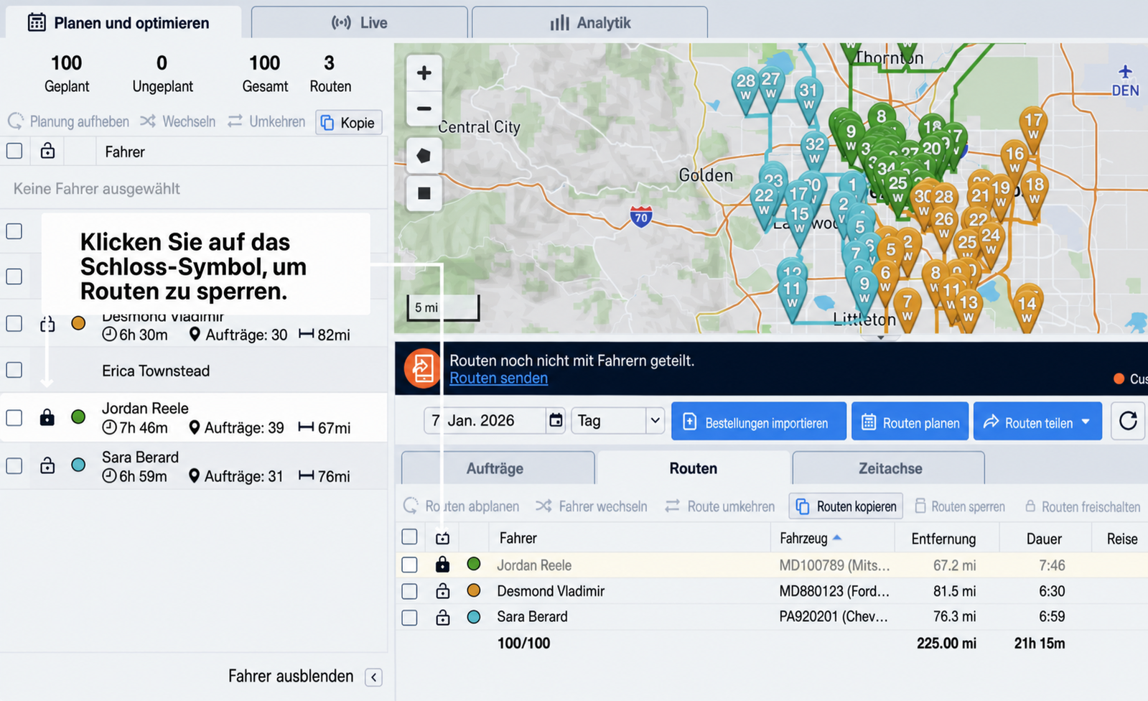The image size is (1148, 701).
Task: Zoom in on the map
Action: (x=424, y=73)
